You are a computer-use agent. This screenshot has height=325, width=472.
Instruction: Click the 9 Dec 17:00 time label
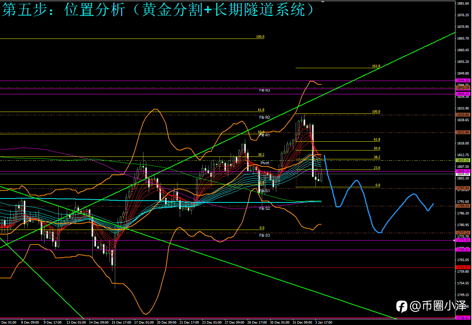click(52, 323)
